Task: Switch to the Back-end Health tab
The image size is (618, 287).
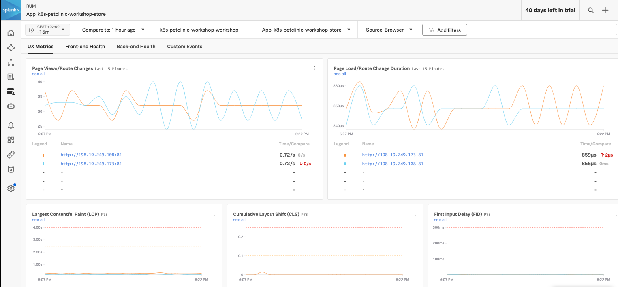Action: 136,47
